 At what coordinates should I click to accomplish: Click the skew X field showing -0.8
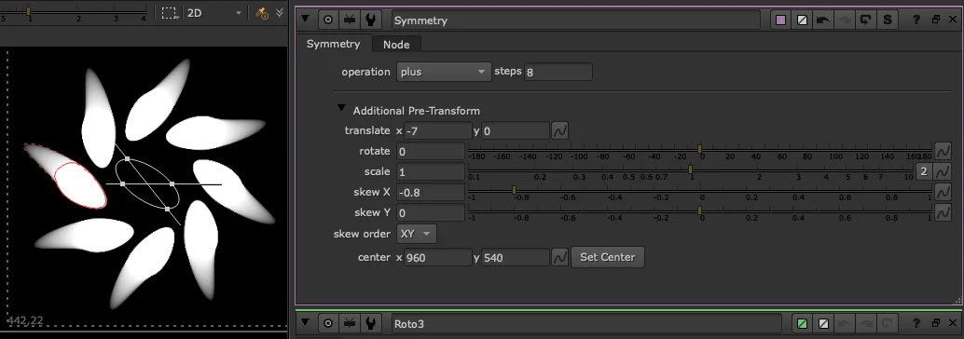[x=431, y=192]
